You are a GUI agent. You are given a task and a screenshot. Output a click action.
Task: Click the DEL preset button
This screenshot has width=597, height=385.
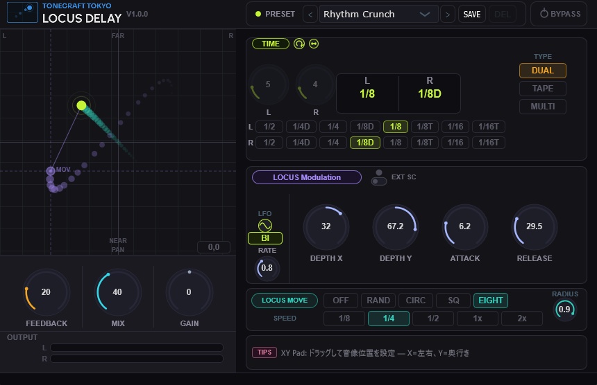[x=502, y=15]
